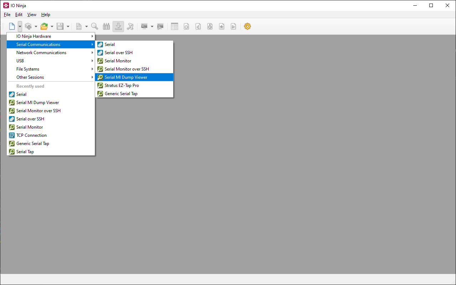Click the page with stopwatch icon
The image size is (456, 285).
click(x=210, y=26)
